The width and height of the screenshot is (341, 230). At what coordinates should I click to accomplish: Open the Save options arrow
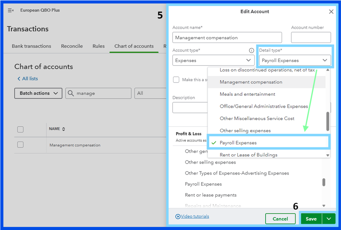[329, 219]
